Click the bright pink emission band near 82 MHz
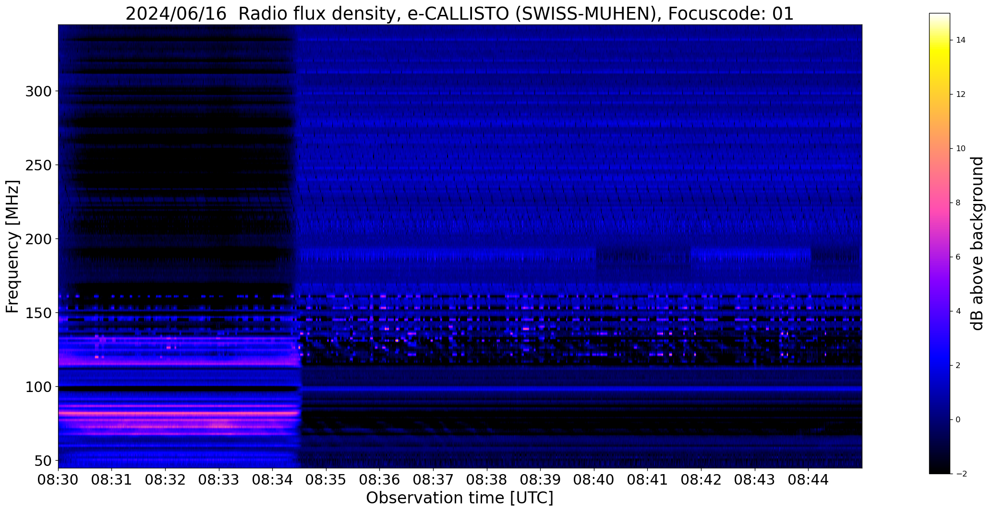 tap(179, 413)
